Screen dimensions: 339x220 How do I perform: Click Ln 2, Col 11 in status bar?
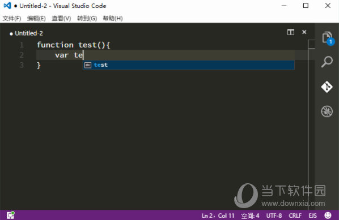coord(218,215)
